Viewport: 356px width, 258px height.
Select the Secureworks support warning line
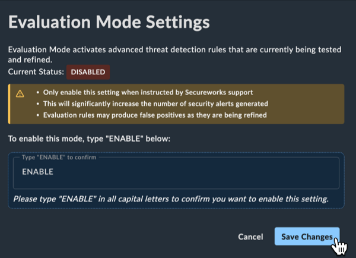coord(148,92)
